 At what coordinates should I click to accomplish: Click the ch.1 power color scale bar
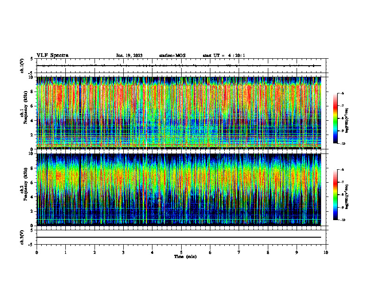(335, 118)
